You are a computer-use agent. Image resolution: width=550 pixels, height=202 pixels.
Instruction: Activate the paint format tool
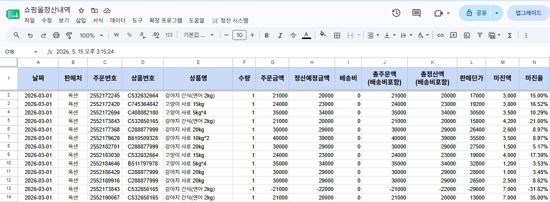tap(69, 35)
